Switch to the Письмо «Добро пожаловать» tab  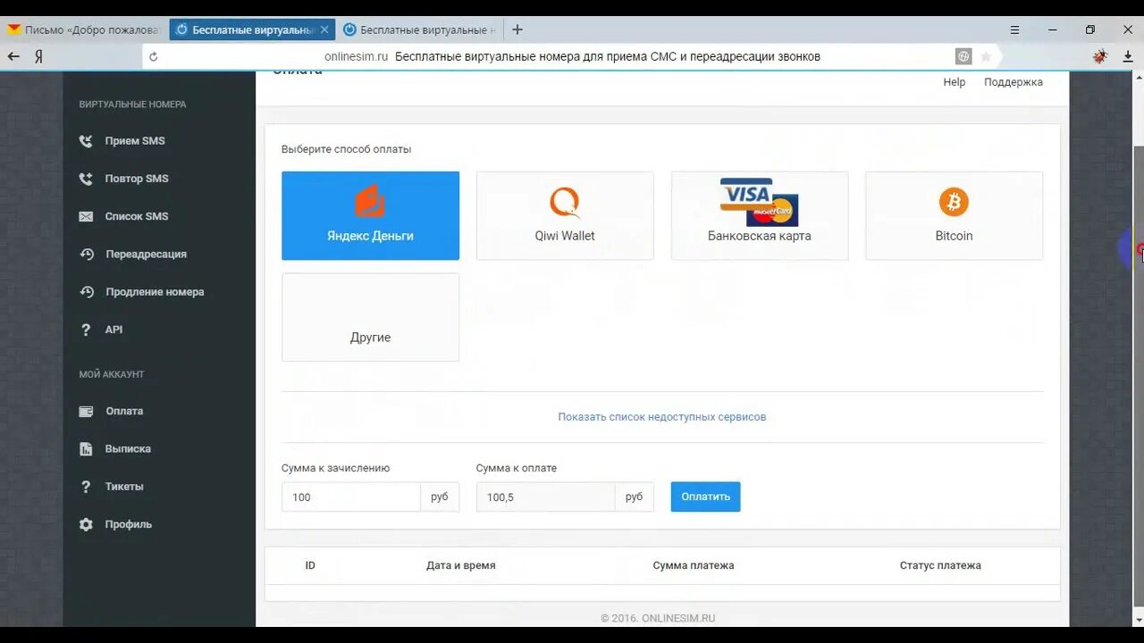tap(85, 29)
